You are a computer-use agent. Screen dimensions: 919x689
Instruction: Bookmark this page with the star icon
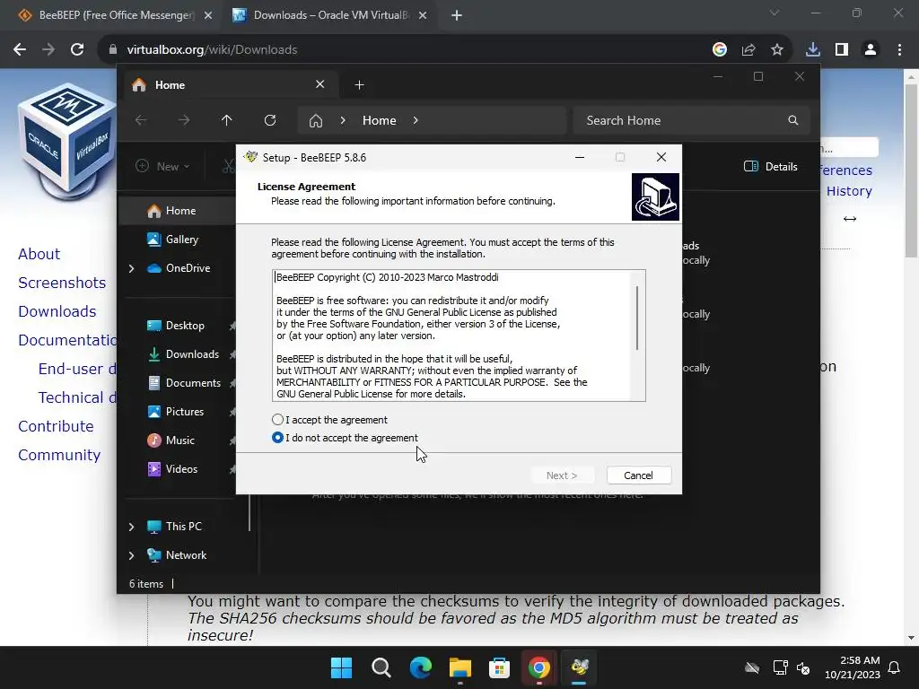click(777, 50)
